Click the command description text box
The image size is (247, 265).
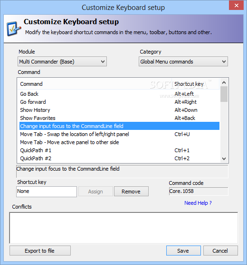[x=122, y=171]
